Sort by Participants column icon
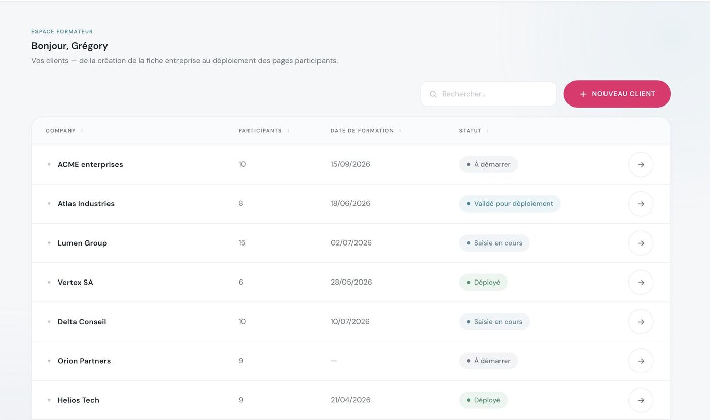Screen dimensions: 710x420 288,131
